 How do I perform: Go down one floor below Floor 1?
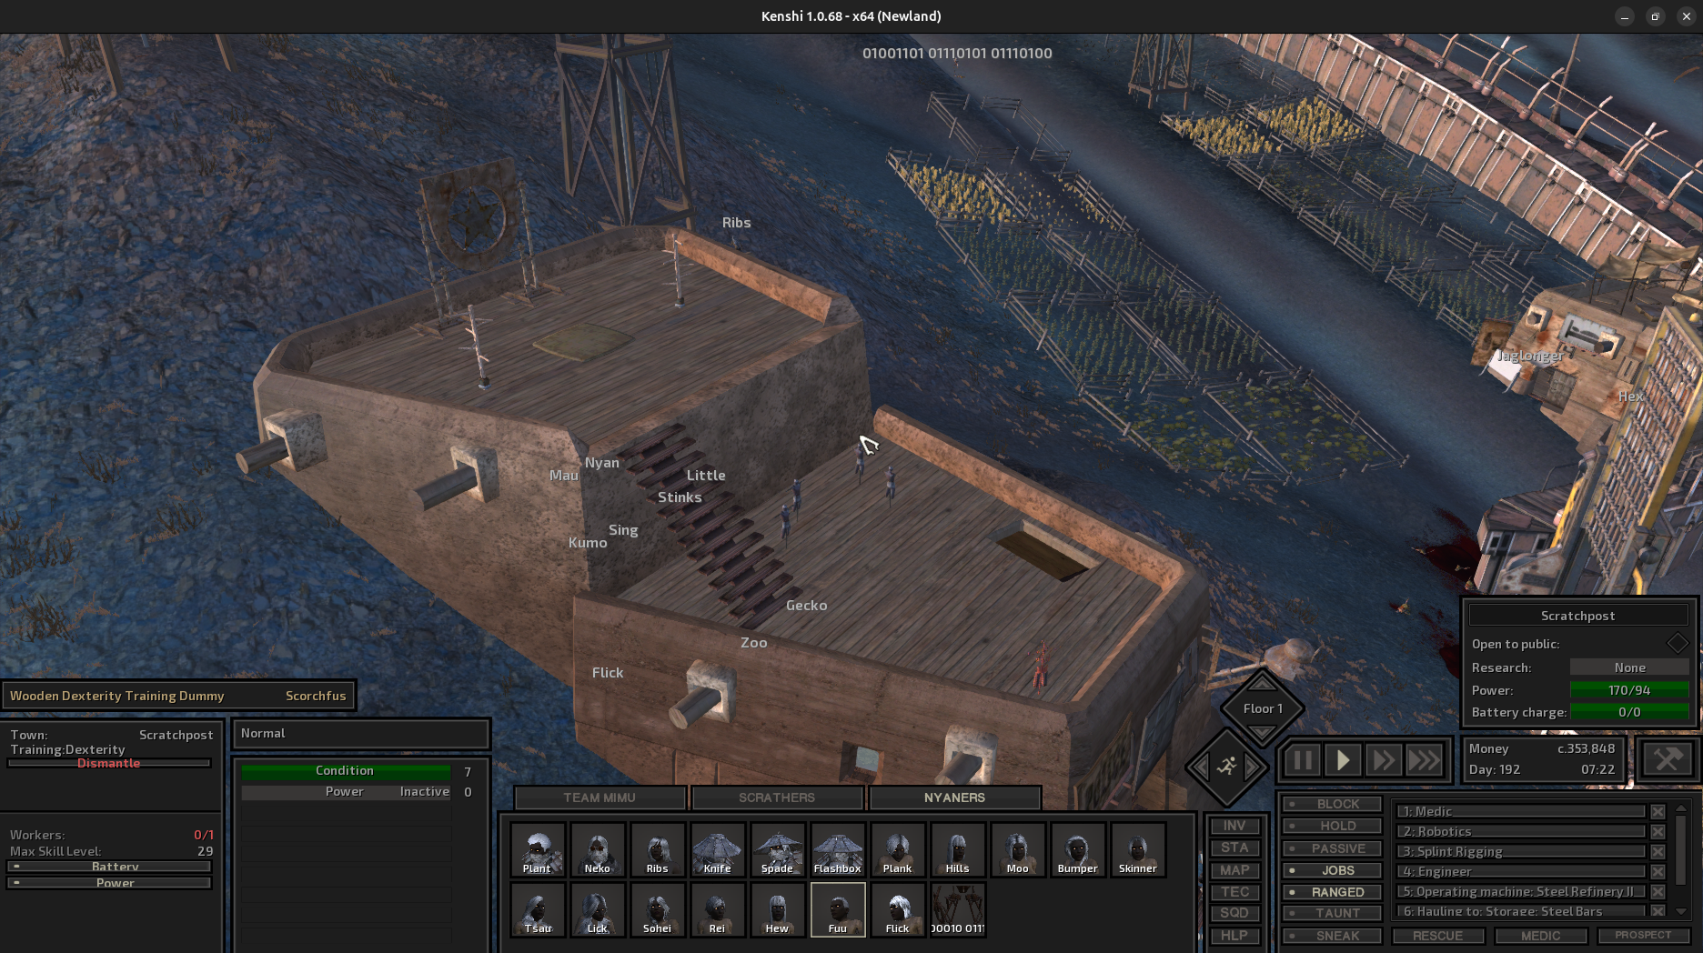click(1262, 732)
